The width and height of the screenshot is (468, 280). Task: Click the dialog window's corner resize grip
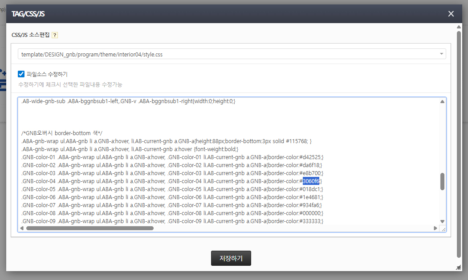click(x=459, y=268)
